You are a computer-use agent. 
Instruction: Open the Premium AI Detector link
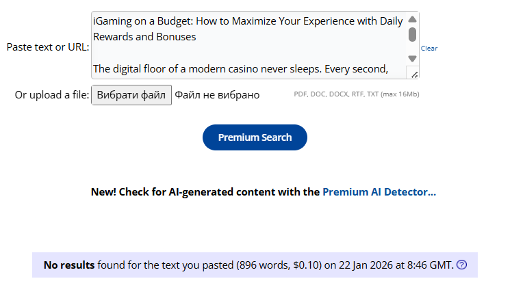click(x=379, y=192)
